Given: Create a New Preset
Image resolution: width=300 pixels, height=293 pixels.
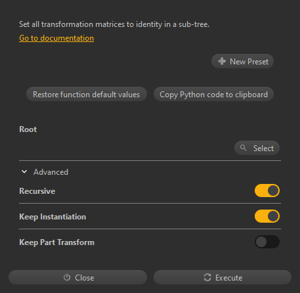Looking at the screenshot, I should (242, 61).
